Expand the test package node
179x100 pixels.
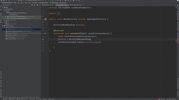(6, 18)
